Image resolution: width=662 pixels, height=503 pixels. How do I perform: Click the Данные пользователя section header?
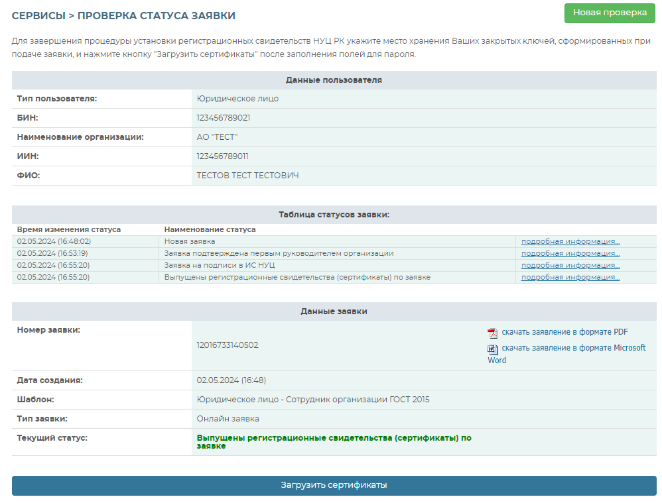tap(334, 80)
